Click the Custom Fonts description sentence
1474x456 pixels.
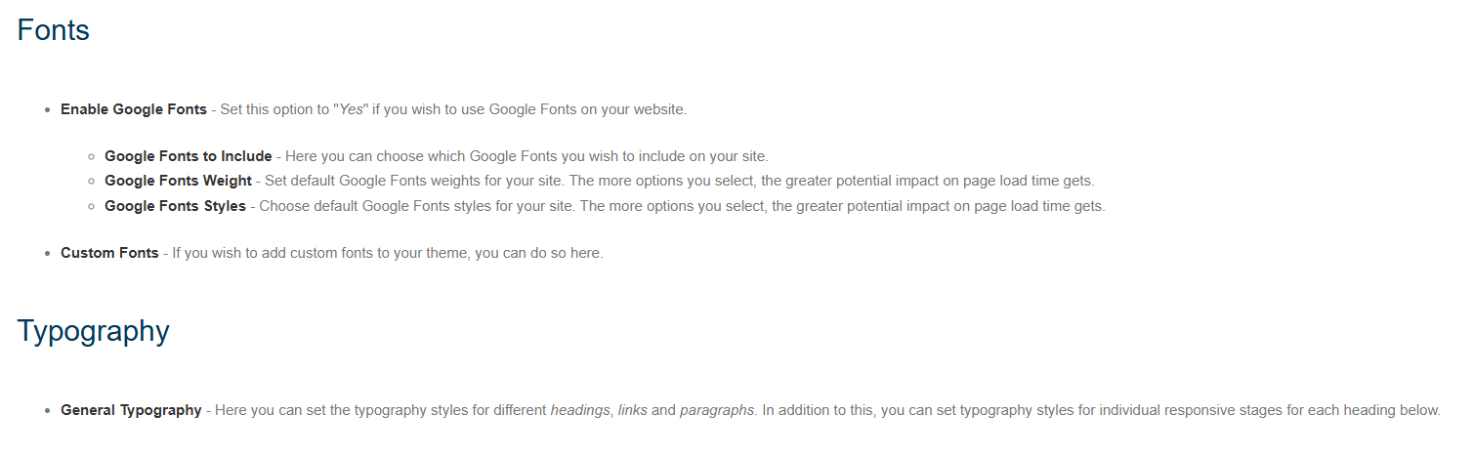pos(388,253)
